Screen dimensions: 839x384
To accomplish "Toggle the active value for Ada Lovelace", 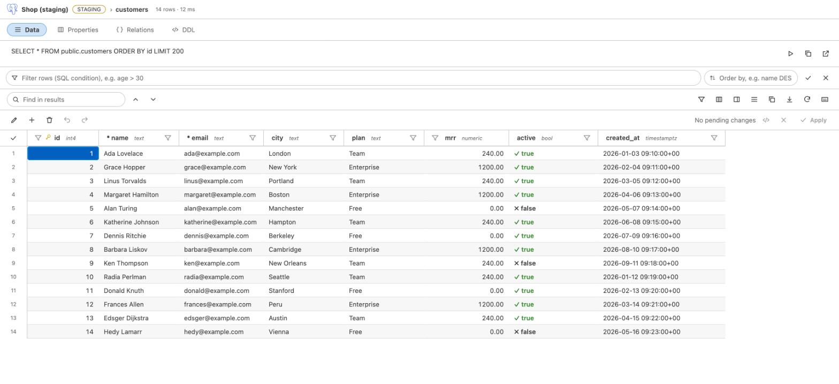I will click(524, 154).
